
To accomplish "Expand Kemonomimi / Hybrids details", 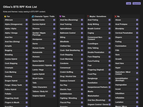I will coord(54,66).
